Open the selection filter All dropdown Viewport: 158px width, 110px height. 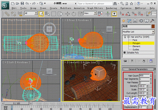(36, 13)
